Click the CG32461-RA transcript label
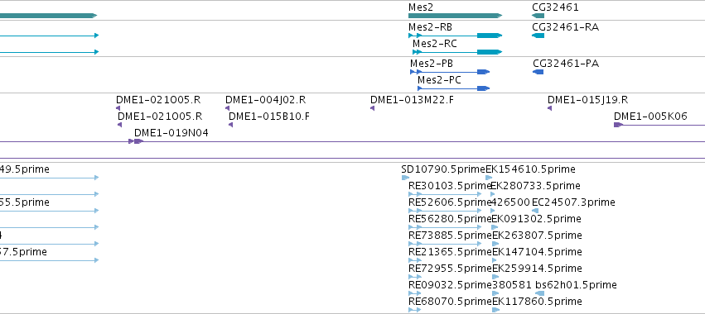This screenshot has height=314, width=705. point(565,27)
